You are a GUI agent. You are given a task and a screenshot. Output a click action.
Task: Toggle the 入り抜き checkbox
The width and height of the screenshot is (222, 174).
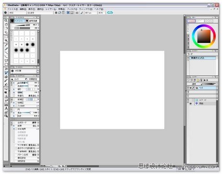[16, 106]
